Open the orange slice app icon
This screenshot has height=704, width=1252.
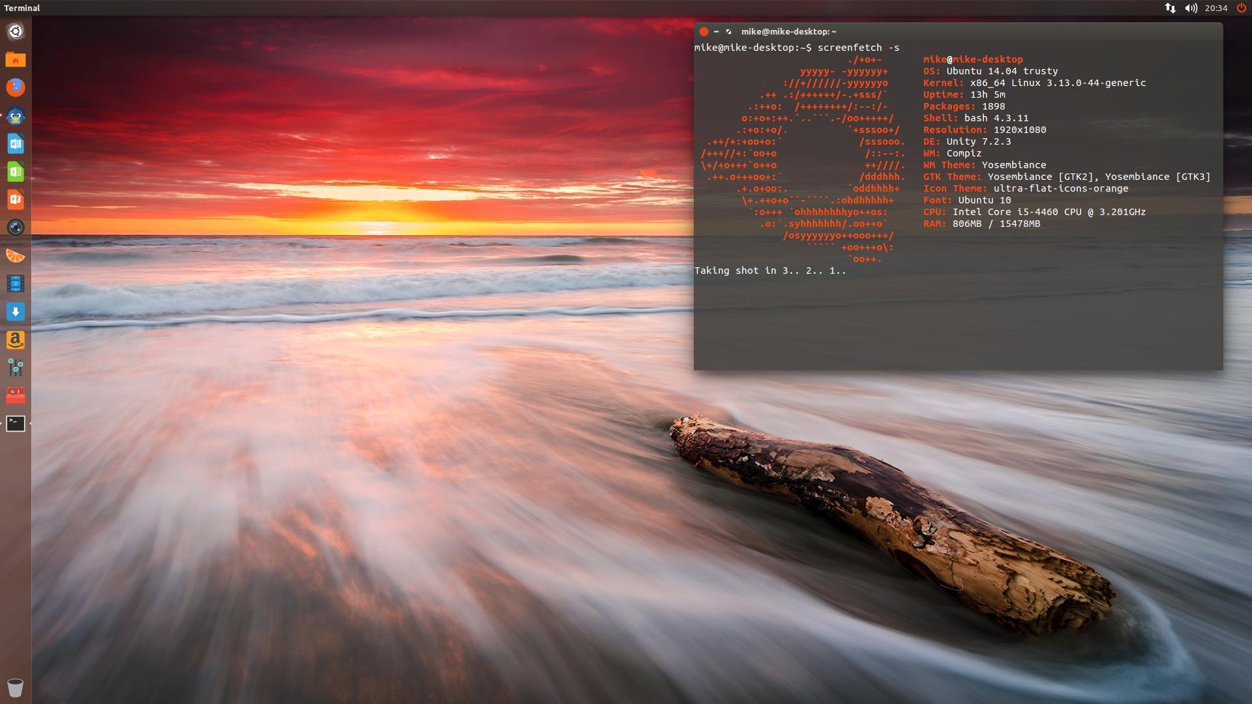click(16, 256)
